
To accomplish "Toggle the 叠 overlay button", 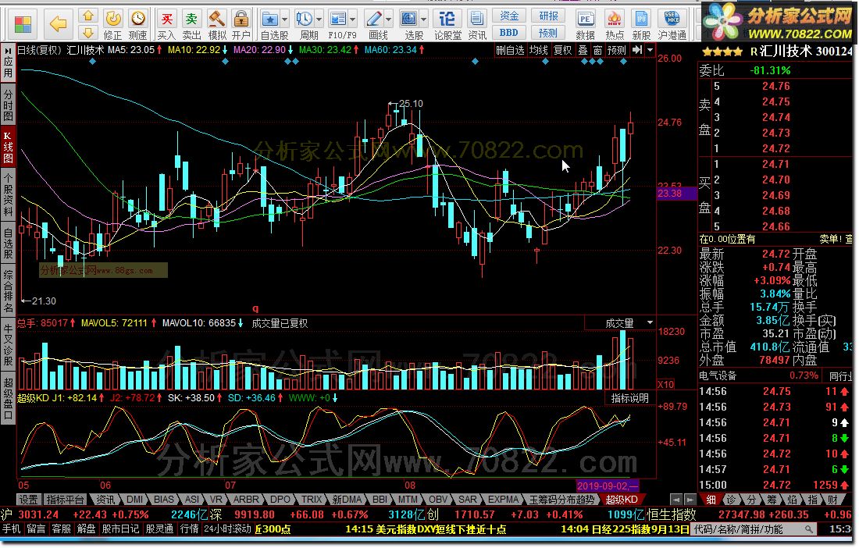I will tap(583, 51).
